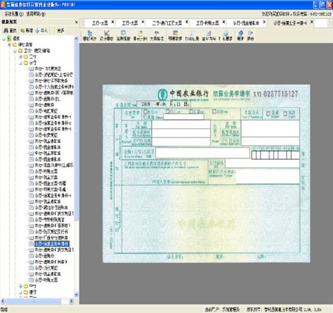Tick the first checkbox in business type row
This screenshot has width=333, height=313.
[146, 111]
